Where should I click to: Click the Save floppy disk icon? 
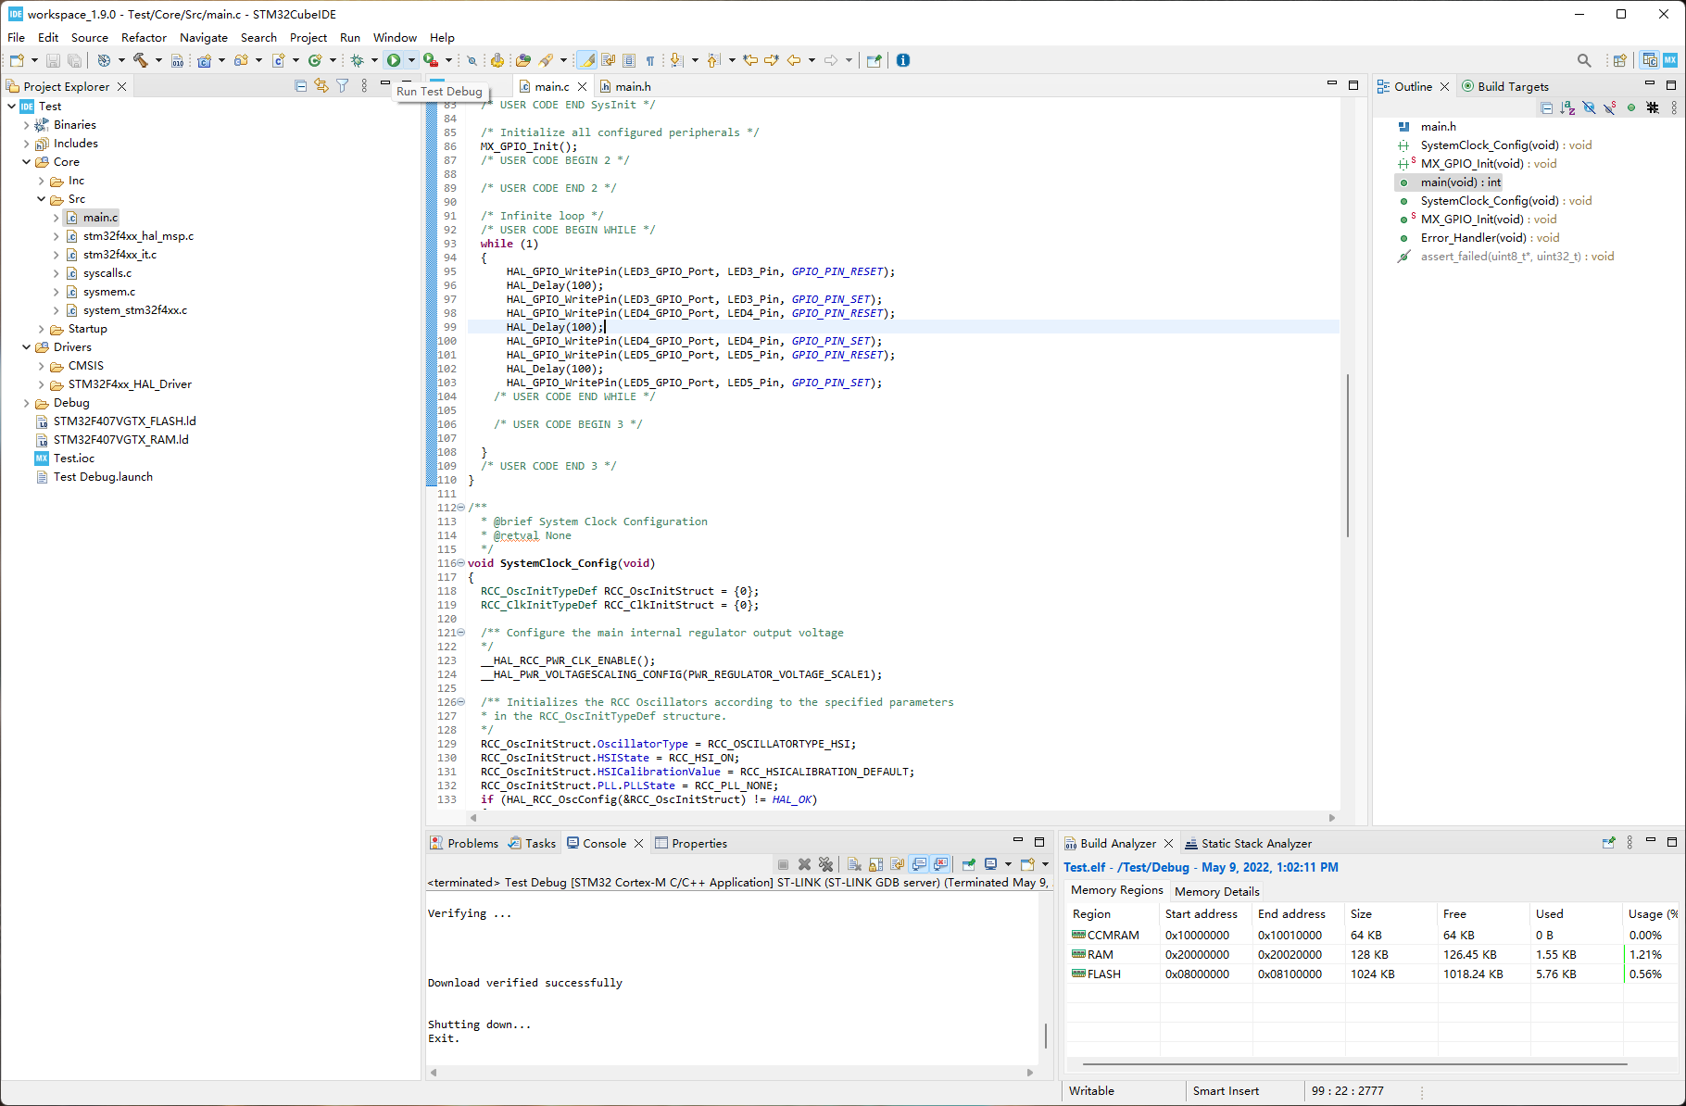pos(53,60)
